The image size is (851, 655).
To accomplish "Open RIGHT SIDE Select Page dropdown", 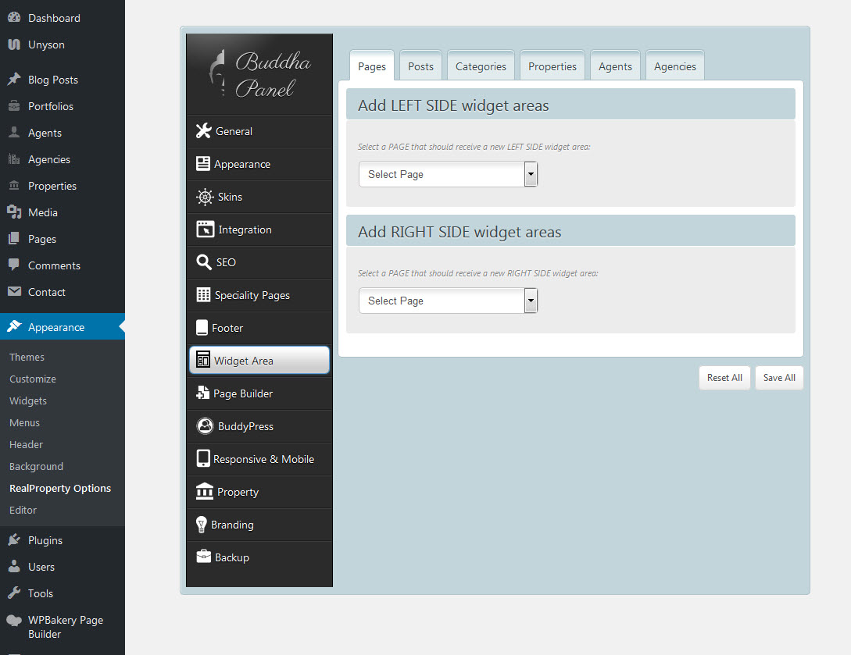I will coord(448,301).
